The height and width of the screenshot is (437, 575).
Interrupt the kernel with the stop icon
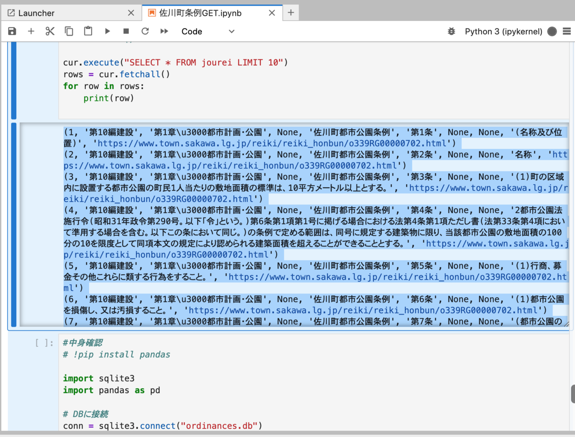click(126, 31)
